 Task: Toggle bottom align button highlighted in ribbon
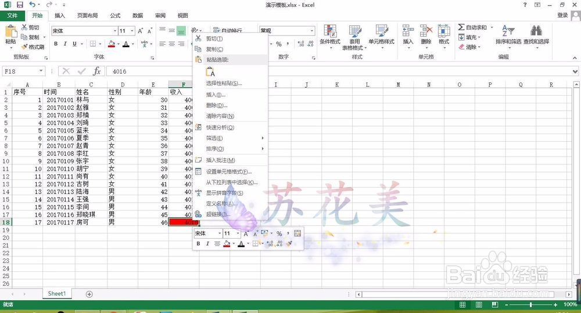(x=181, y=31)
